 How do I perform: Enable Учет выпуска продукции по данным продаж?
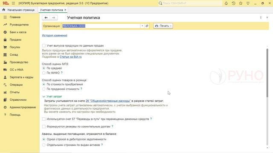tap(44, 45)
